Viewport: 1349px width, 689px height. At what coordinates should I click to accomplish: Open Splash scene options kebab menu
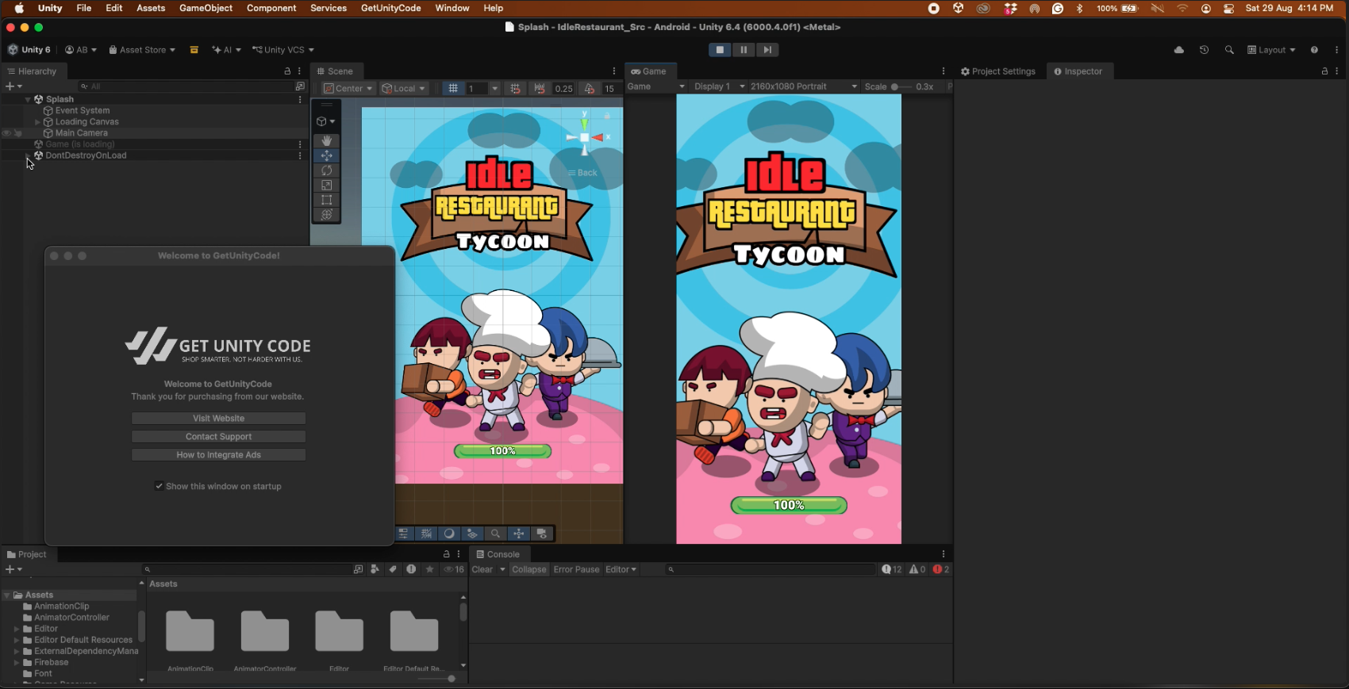pos(300,99)
